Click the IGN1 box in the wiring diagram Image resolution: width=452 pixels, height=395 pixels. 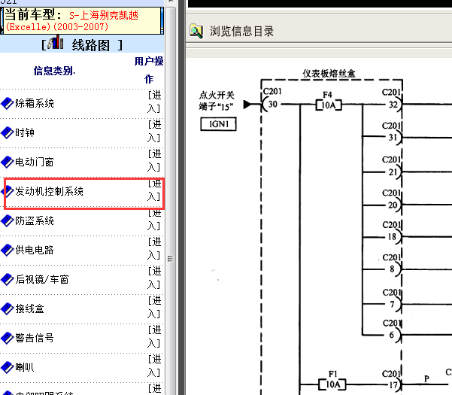tap(219, 124)
